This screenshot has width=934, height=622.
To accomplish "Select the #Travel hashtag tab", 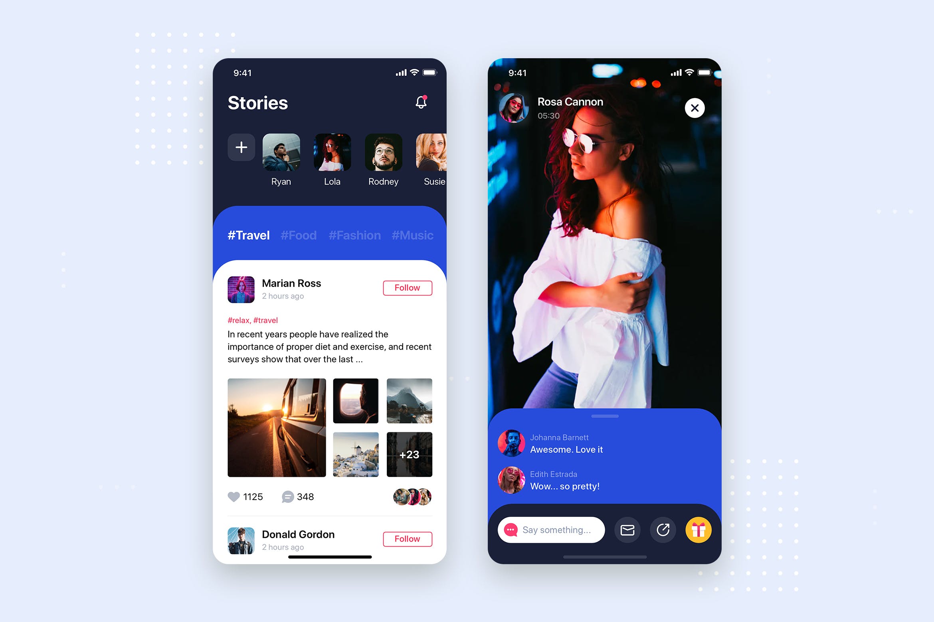I will 249,234.
